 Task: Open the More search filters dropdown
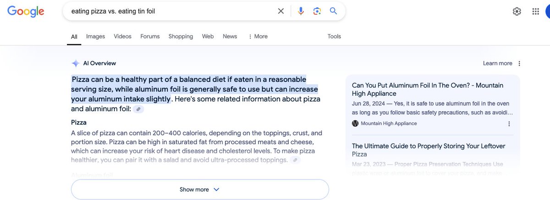[x=258, y=37]
